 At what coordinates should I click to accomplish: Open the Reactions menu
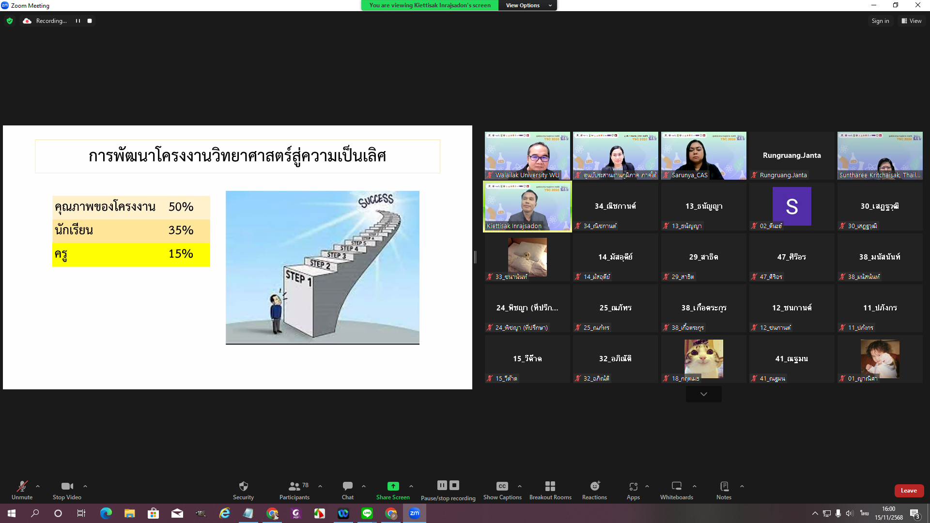(594, 487)
